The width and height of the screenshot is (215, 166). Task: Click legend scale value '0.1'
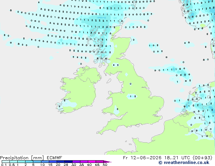click(4, 165)
